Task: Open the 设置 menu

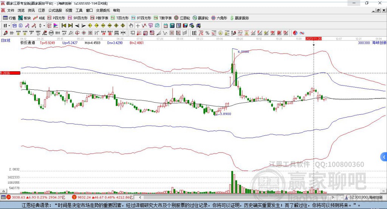Action: [69, 10]
